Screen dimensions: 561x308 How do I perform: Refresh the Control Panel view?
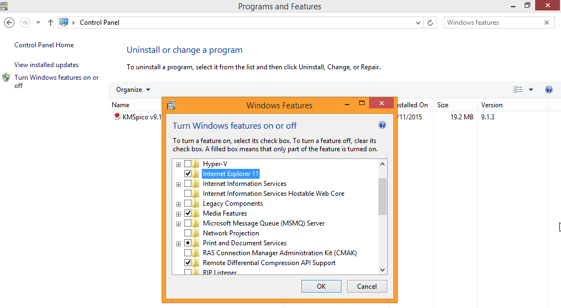coord(430,23)
